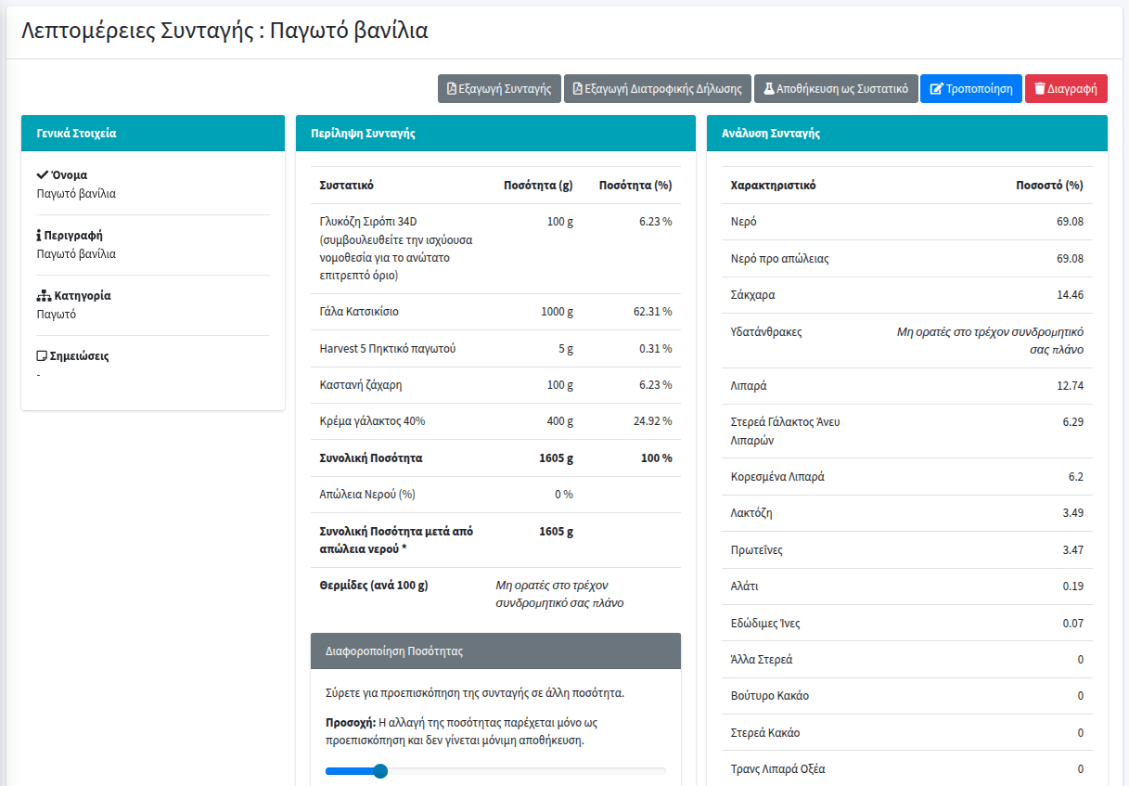Screen dimensions: 1129x786
Task: Click the info icon beside Περιγραφή
Action: (39, 235)
